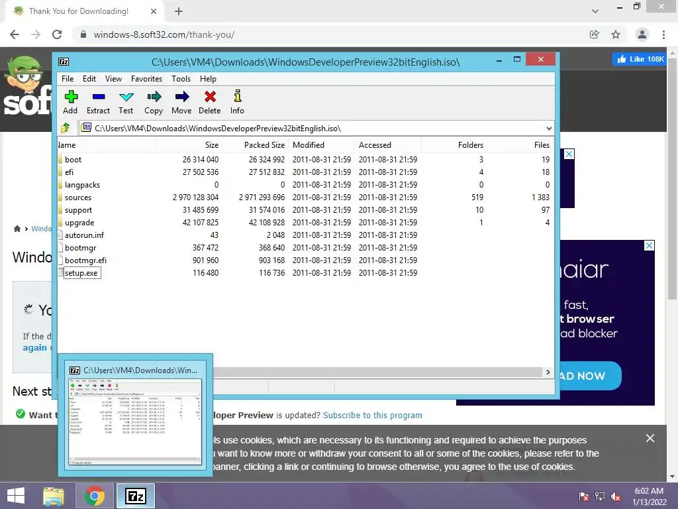Open the Help menu

208,79
